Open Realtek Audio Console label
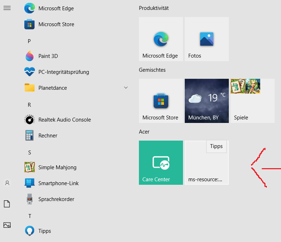281x242 pixels. [65, 120]
